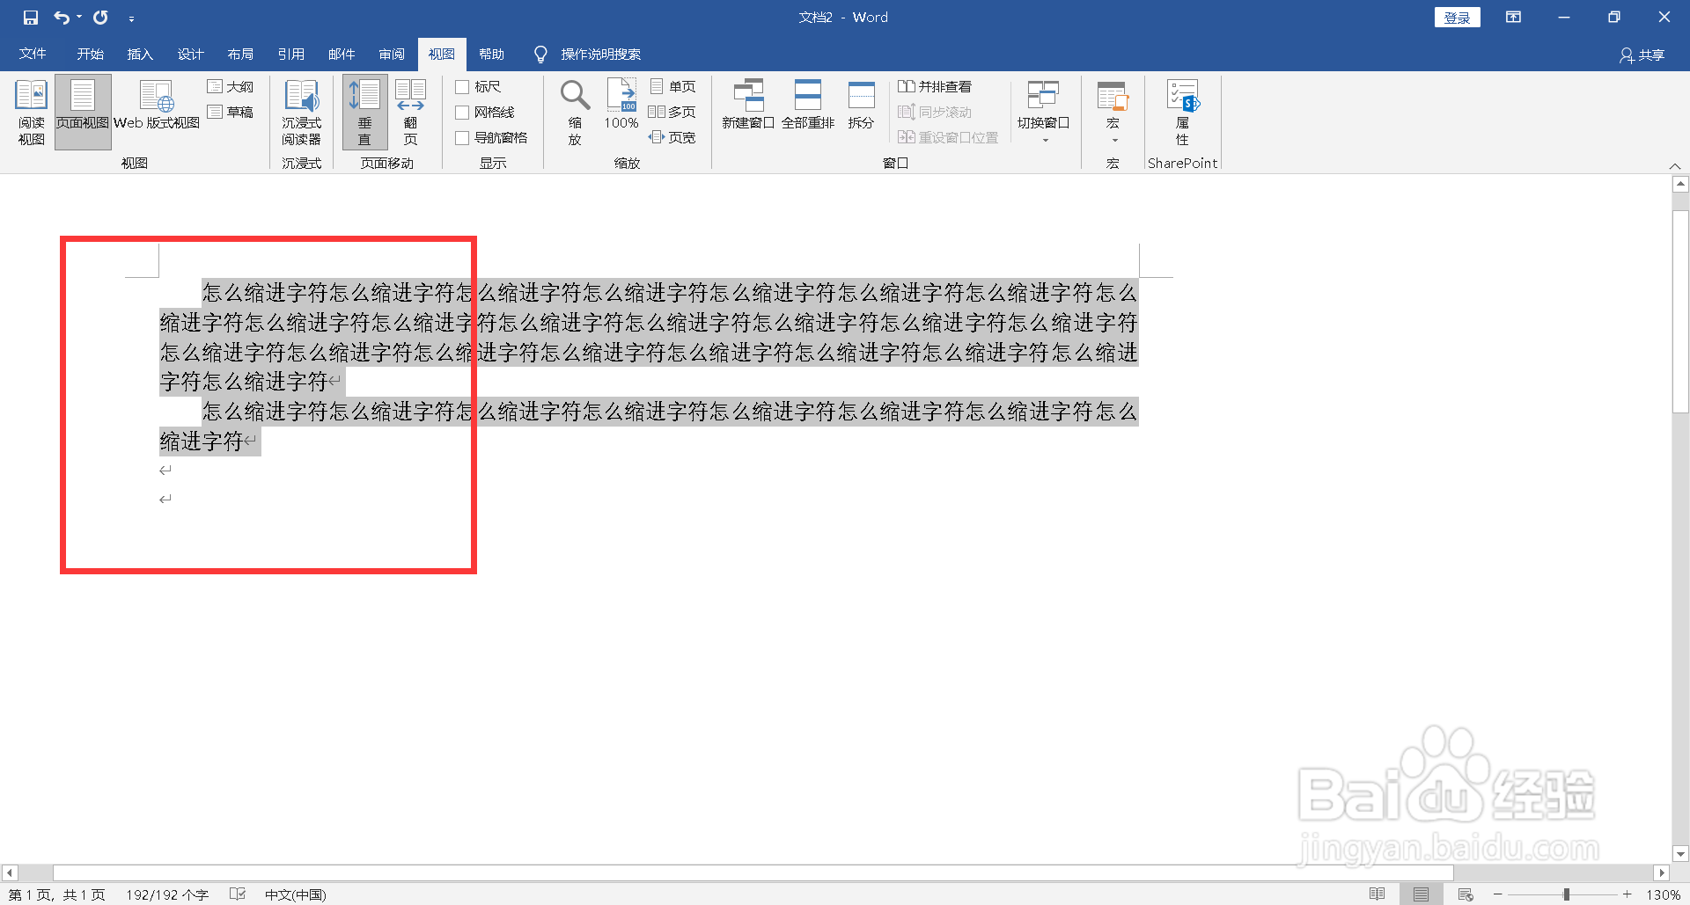Open the 切换窗口 switch windows dropdown

tap(1044, 112)
